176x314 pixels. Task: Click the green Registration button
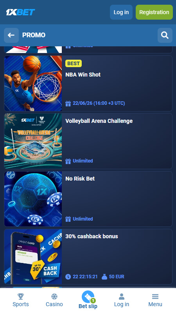pyautogui.click(x=154, y=12)
